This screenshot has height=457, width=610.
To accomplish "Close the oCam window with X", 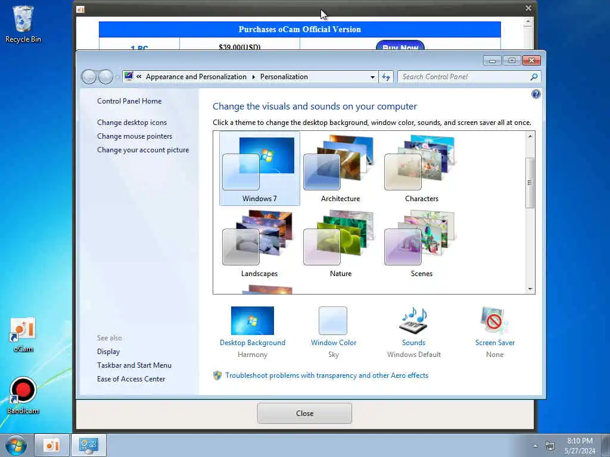I will click(528, 8).
